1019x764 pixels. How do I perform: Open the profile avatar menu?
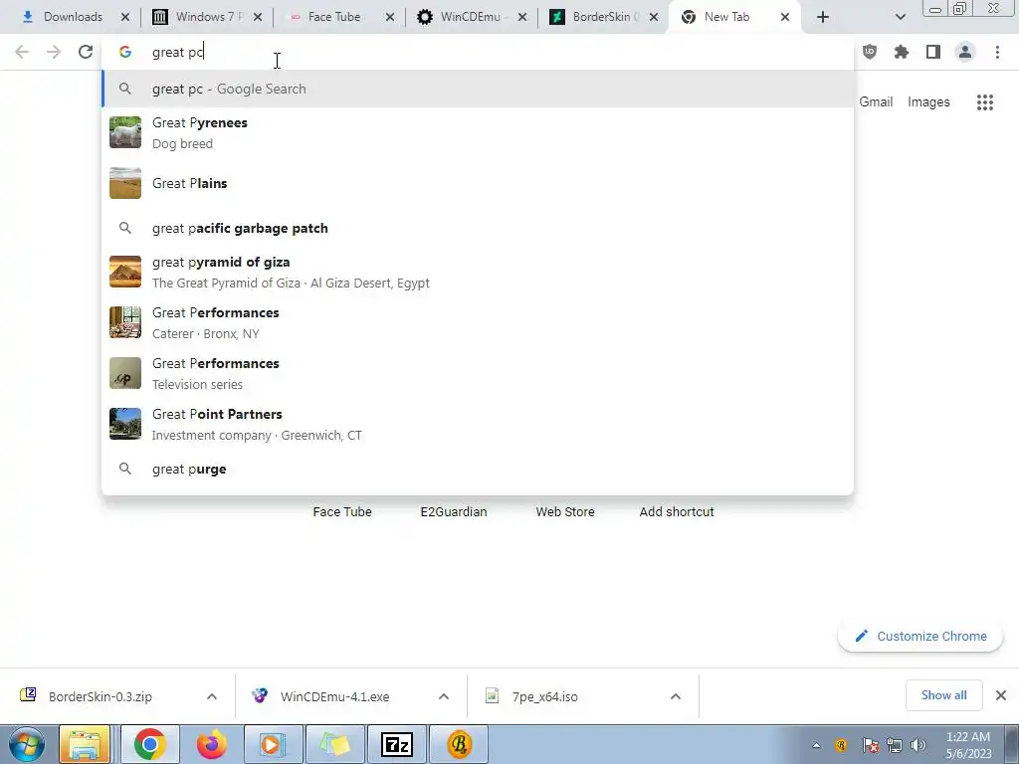tap(965, 52)
